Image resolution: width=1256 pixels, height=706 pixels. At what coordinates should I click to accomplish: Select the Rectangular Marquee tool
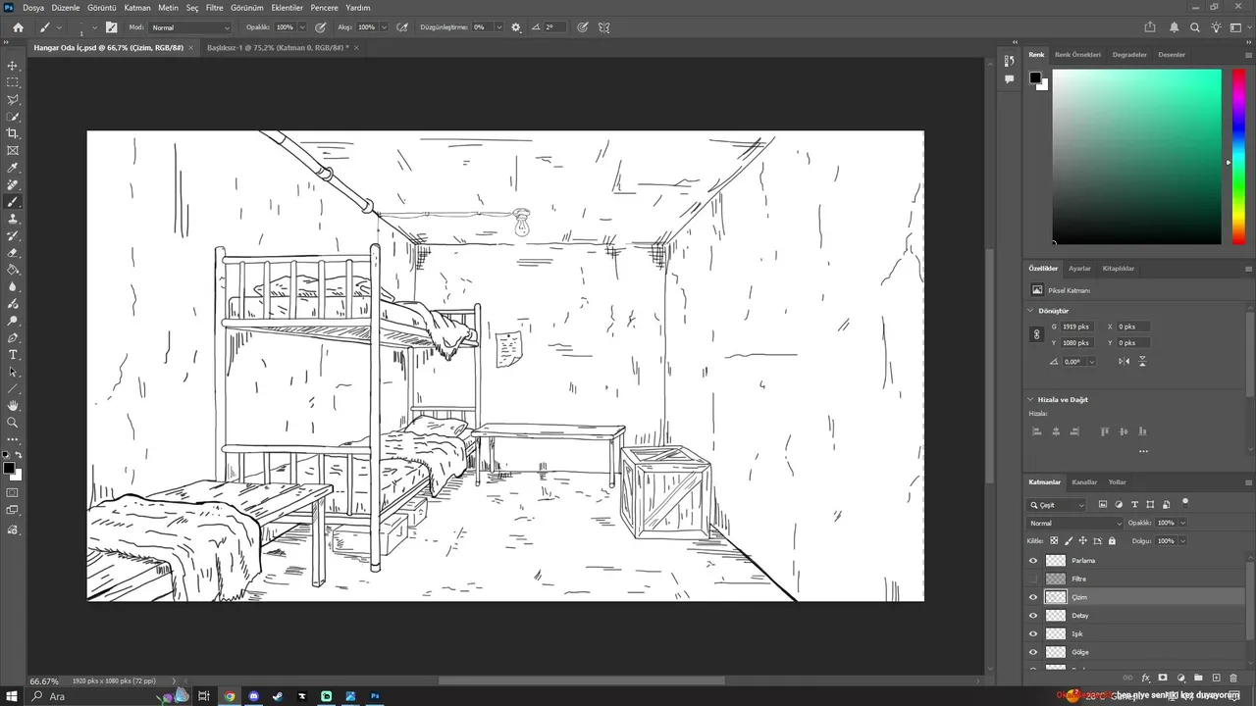[x=13, y=82]
